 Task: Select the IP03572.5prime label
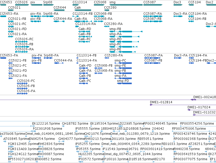91,159
